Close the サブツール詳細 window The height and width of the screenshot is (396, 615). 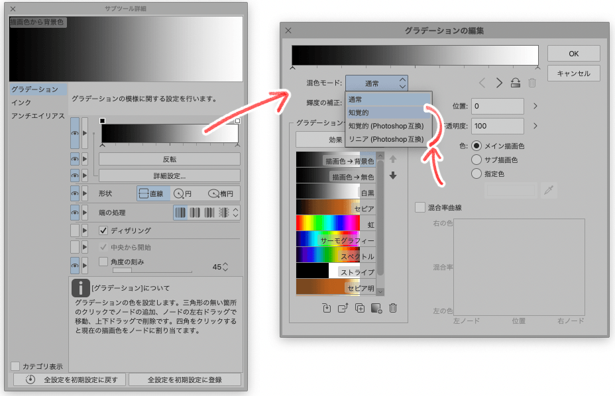point(13,9)
